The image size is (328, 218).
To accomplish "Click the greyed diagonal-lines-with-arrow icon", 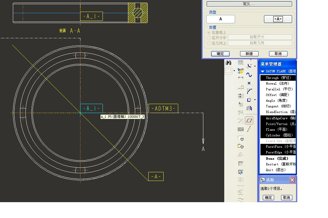I will click(241, 121).
